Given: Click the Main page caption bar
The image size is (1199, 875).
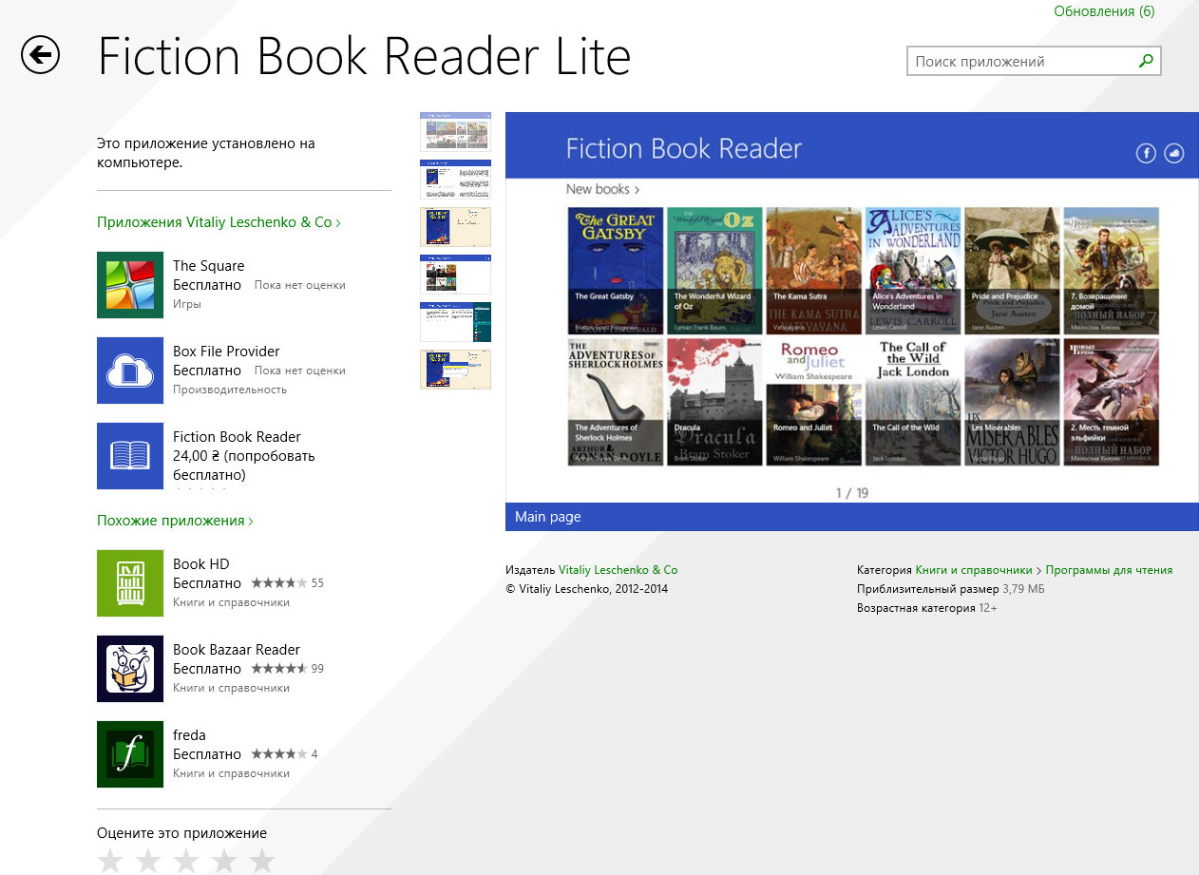Looking at the screenshot, I should coord(852,517).
